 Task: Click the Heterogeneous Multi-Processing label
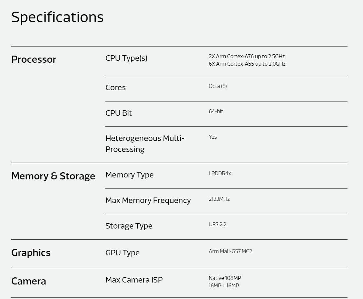144,144
